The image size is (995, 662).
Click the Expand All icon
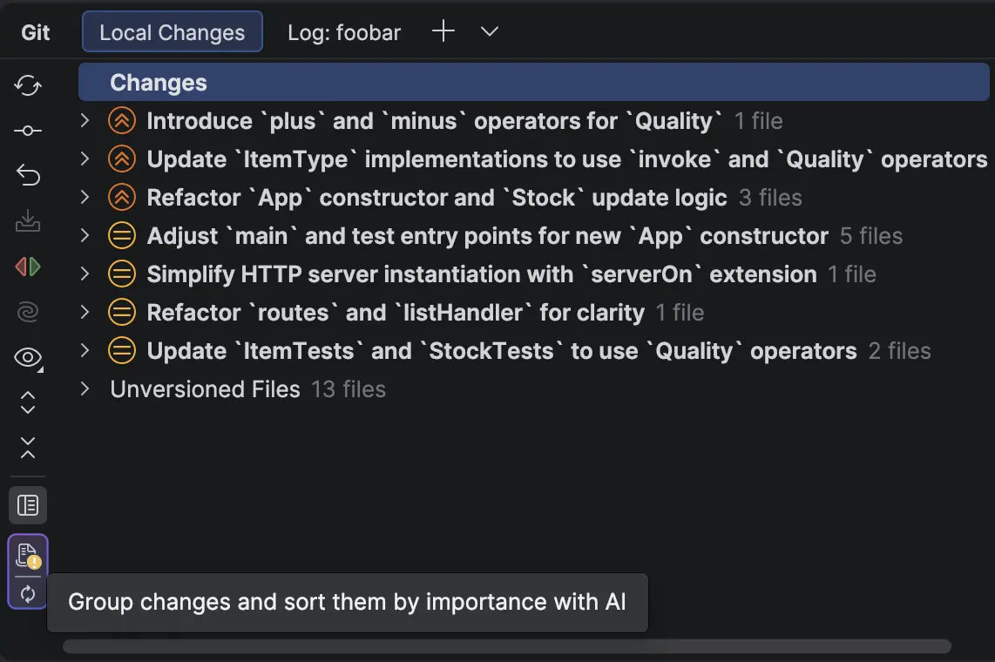tap(28, 402)
